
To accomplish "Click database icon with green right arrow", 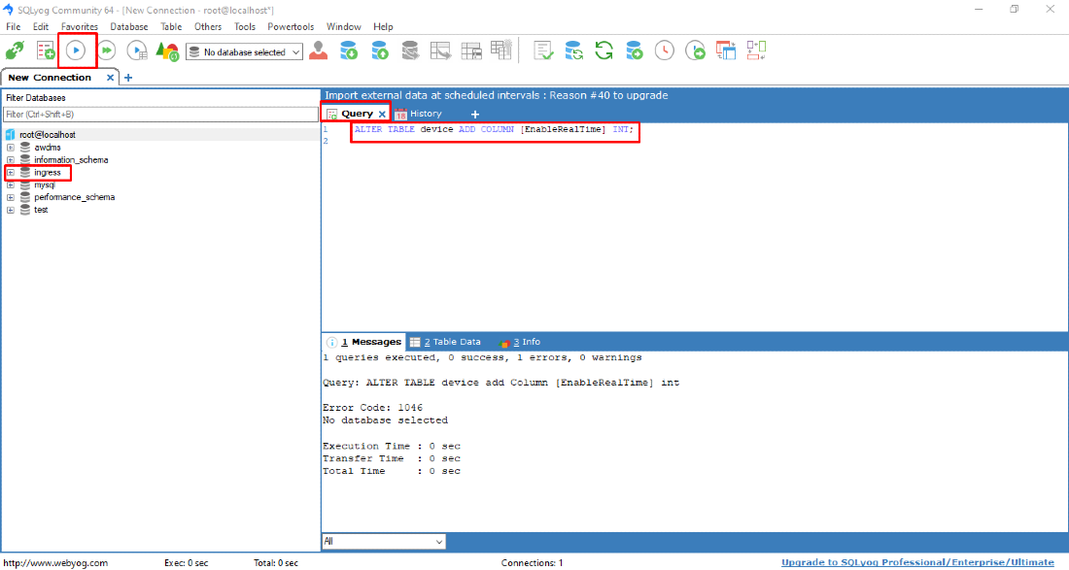I will (634, 50).
